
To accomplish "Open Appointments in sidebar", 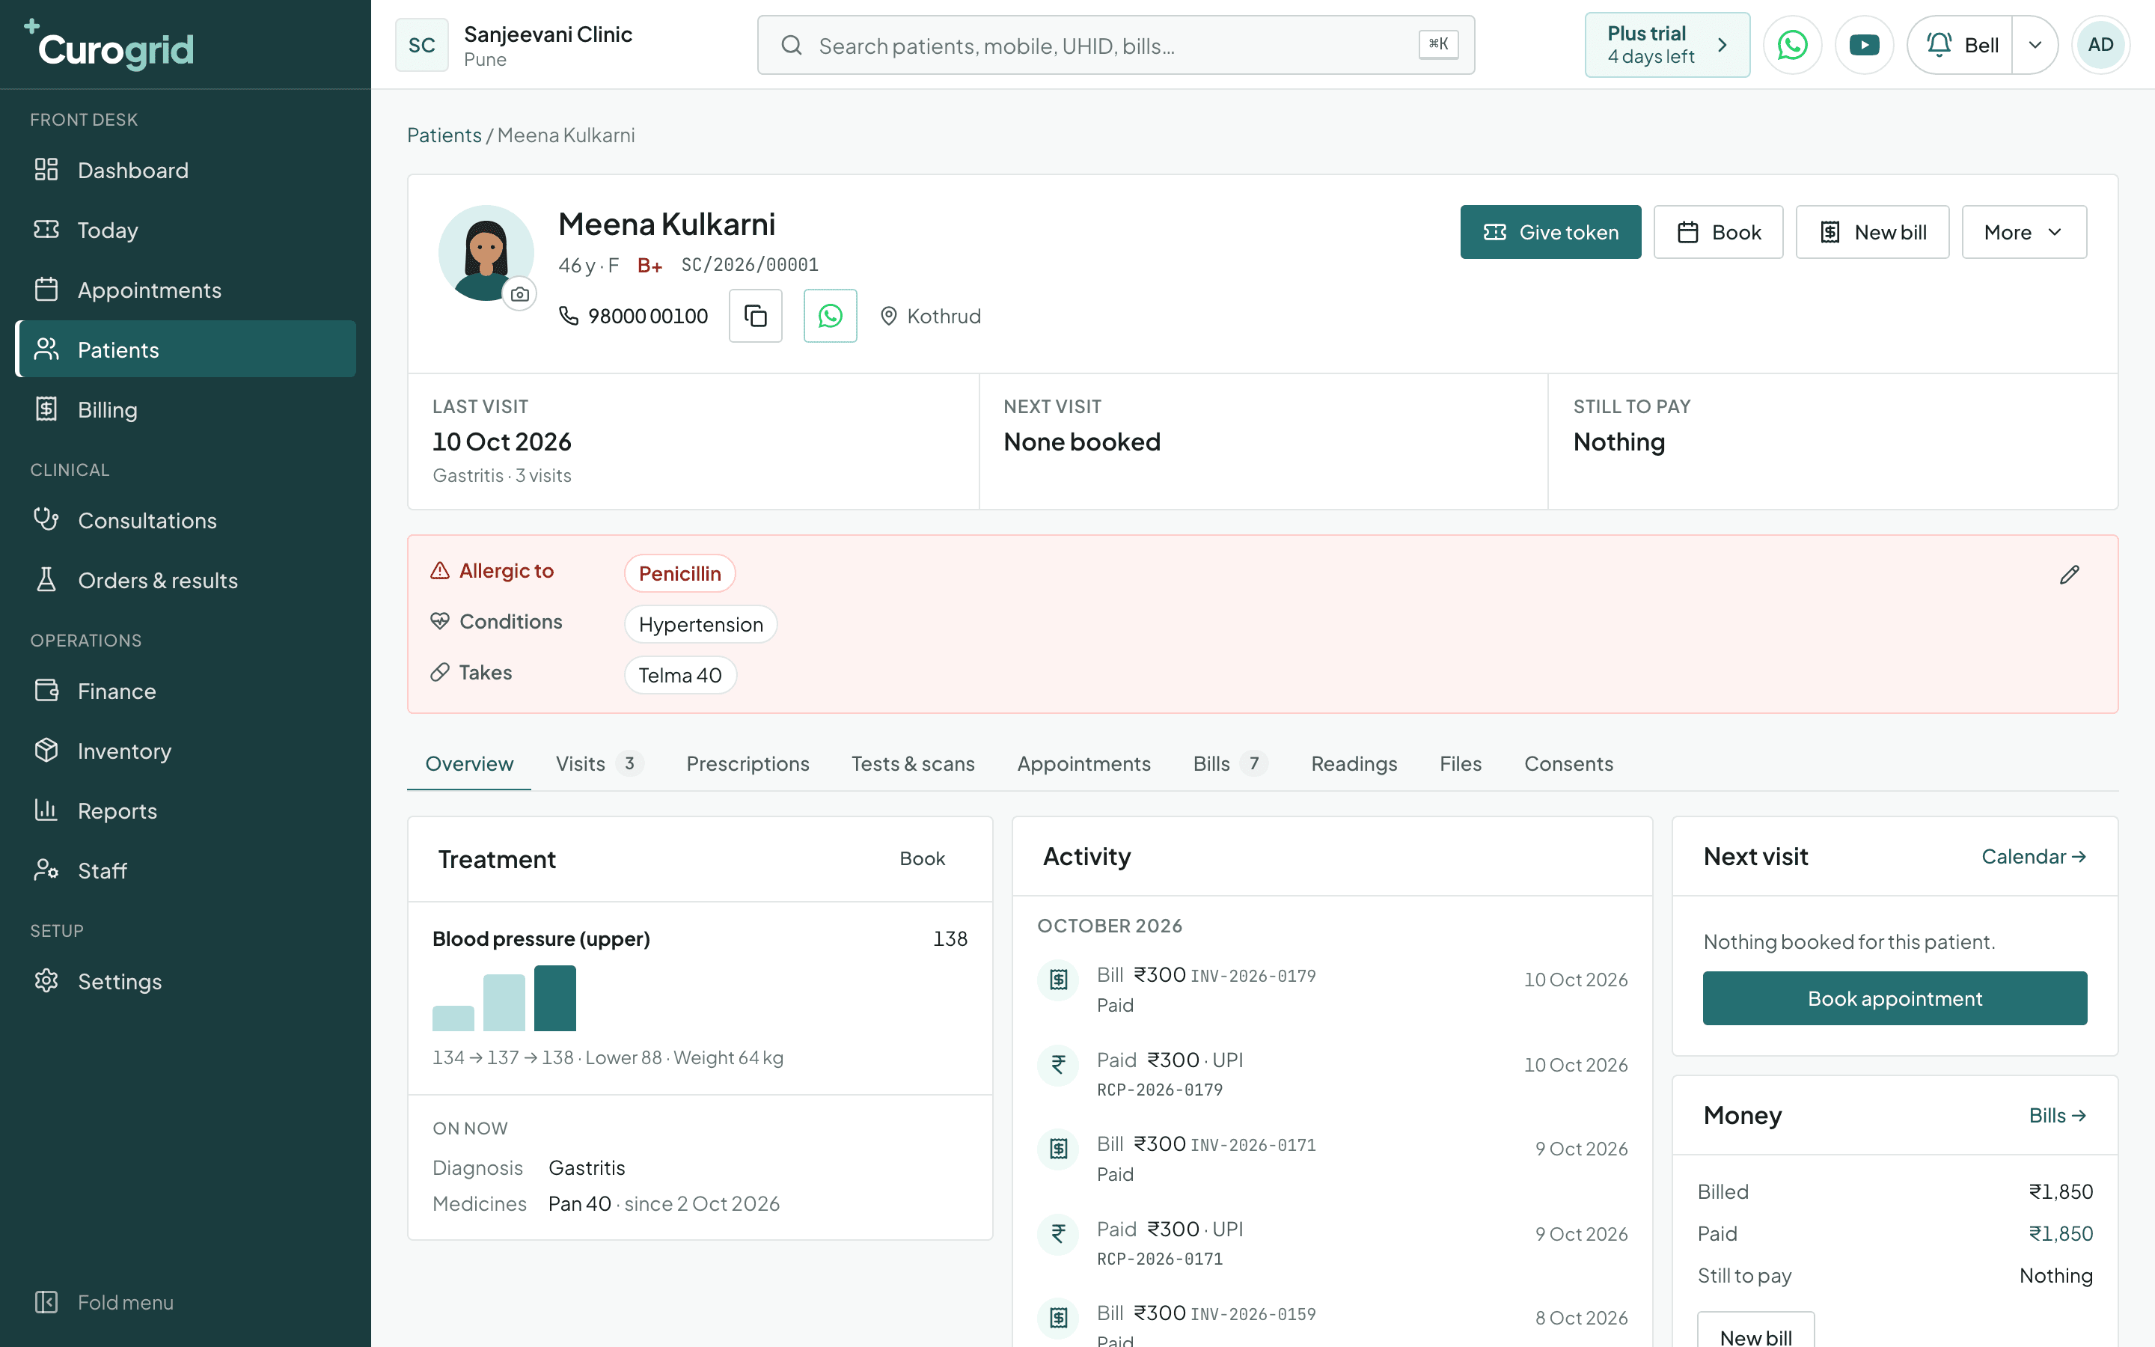I will tap(186, 290).
